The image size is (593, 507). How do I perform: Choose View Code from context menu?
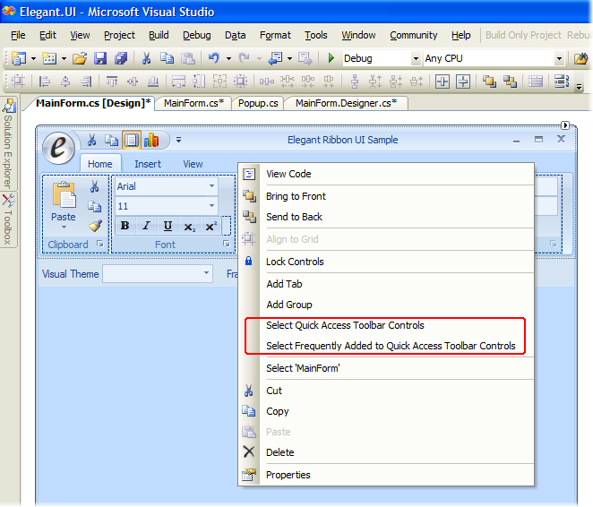(x=386, y=174)
